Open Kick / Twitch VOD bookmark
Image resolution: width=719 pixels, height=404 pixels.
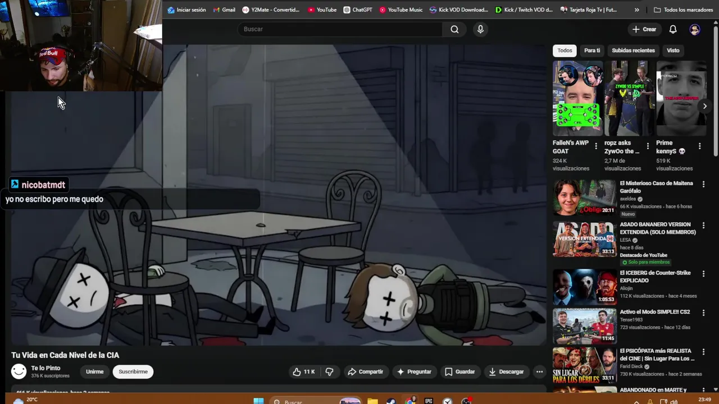[x=524, y=10]
